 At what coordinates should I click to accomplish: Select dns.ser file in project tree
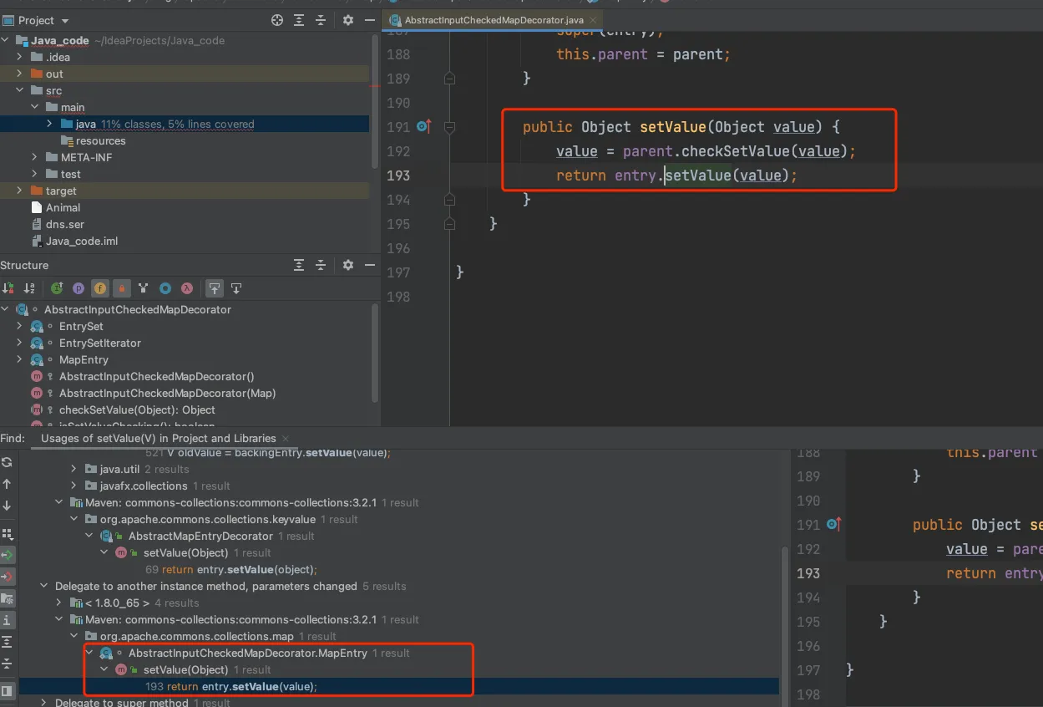point(64,224)
